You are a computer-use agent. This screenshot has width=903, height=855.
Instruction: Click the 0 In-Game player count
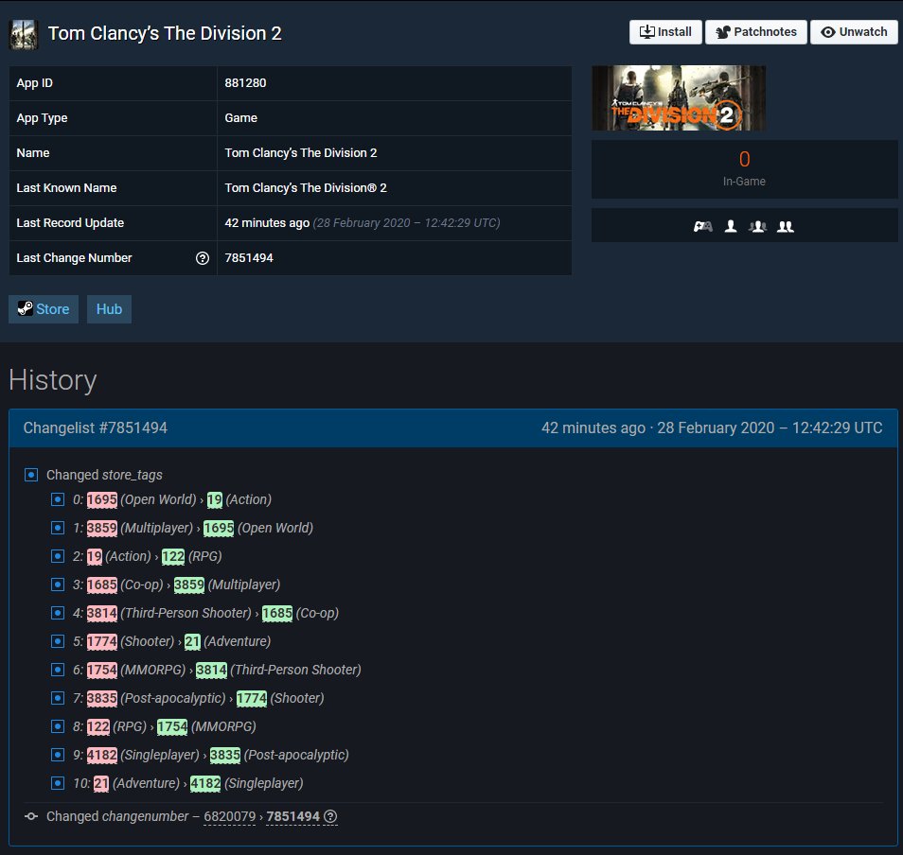click(744, 160)
